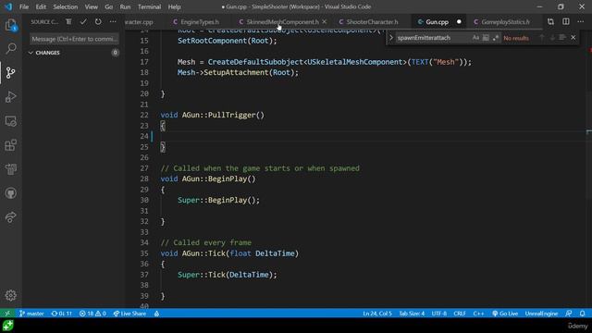Switch to the GameplayStatics.h tab

click(505, 22)
